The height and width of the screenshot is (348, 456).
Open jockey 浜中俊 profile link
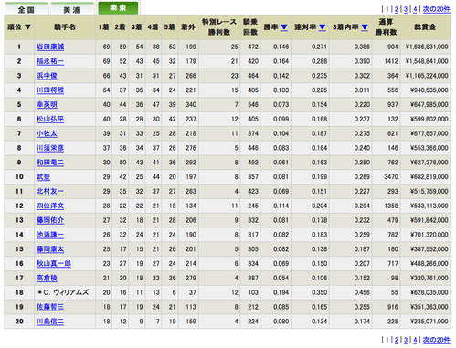47,76
